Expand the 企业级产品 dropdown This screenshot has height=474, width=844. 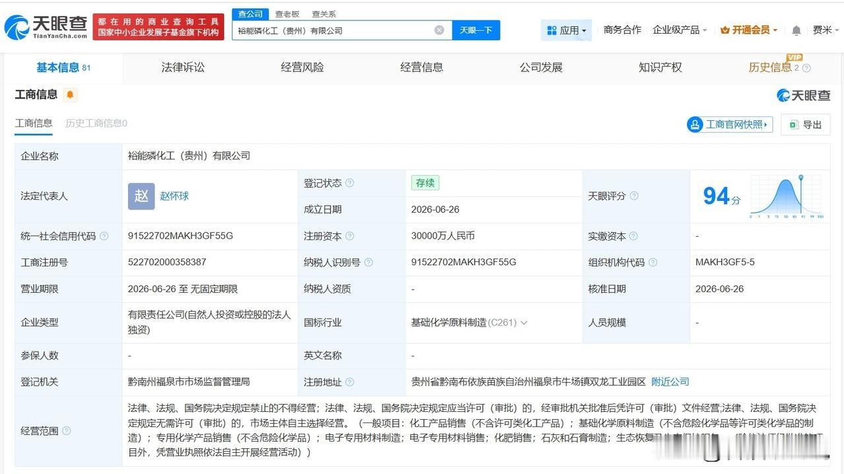[680, 30]
